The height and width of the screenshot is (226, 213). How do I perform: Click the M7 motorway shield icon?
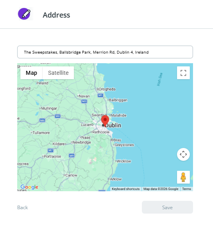[x=50, y=150]
